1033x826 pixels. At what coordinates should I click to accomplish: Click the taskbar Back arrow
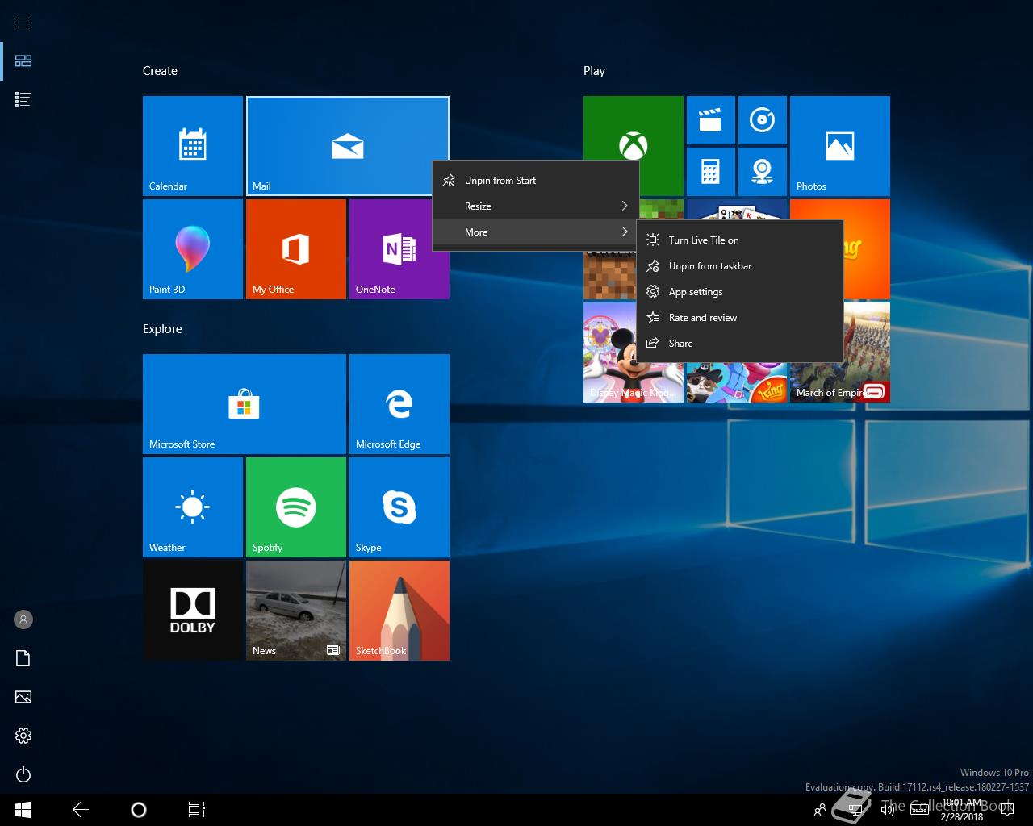[81, 810]
